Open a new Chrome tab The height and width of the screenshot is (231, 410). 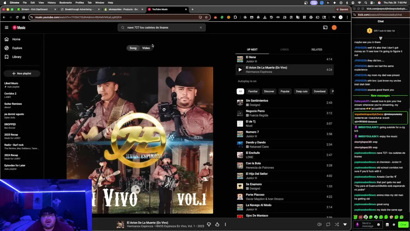tap(193, 9)
